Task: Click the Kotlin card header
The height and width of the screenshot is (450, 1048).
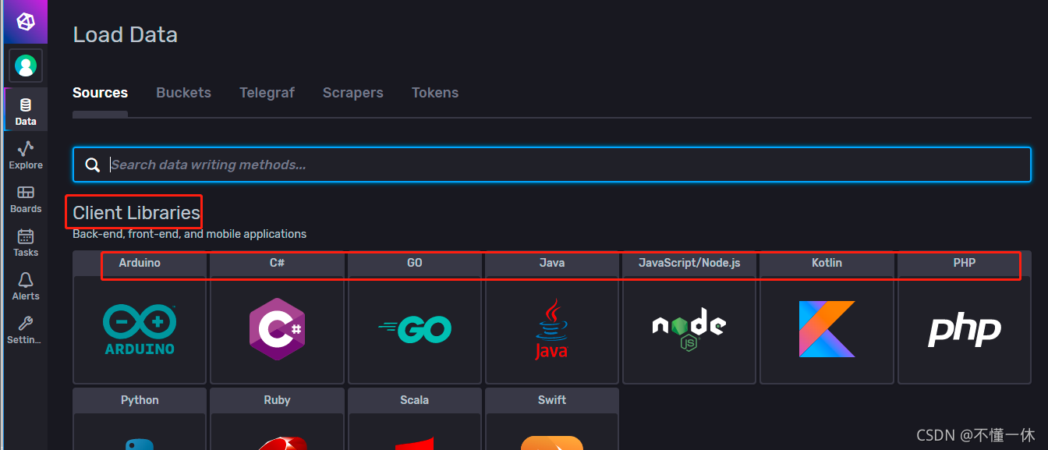Action: coord(827,263)
